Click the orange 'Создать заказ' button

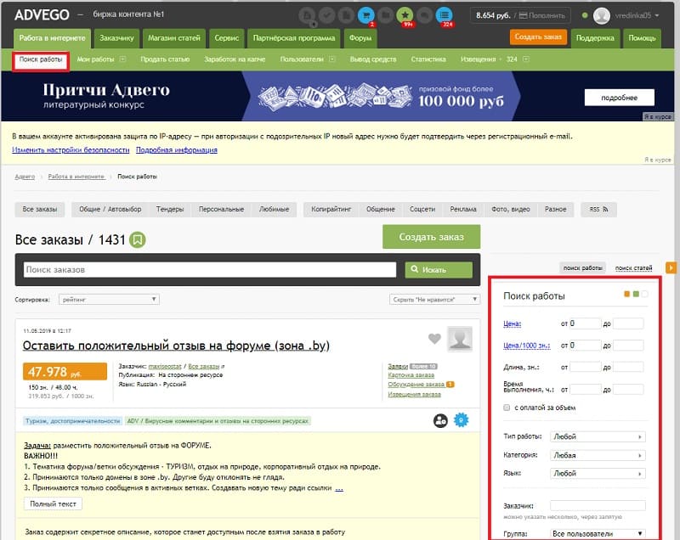coord(538,37)
